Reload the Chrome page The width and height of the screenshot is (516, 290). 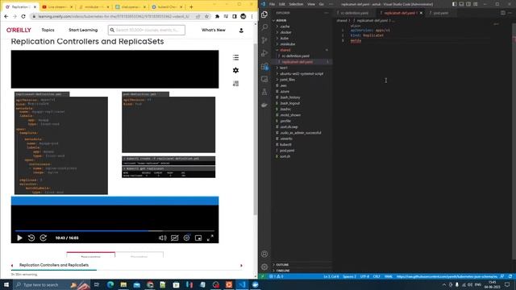23,16
